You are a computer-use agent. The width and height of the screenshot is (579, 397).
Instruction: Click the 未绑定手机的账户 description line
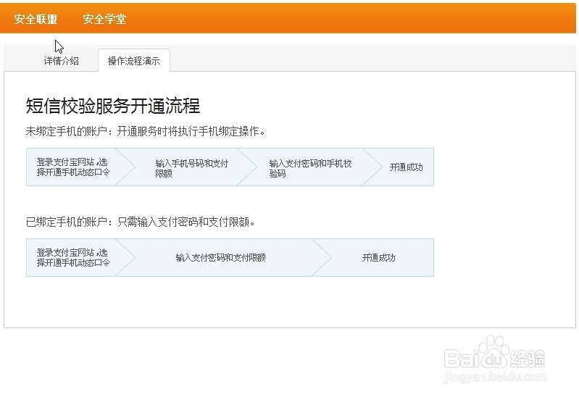(146, 132)
